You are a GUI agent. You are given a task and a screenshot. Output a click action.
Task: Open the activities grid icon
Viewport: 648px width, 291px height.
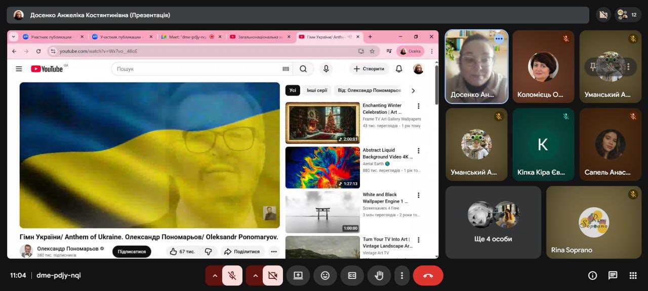633,275
